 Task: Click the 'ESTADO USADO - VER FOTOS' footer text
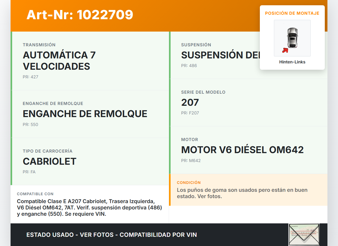coord(112,235)
